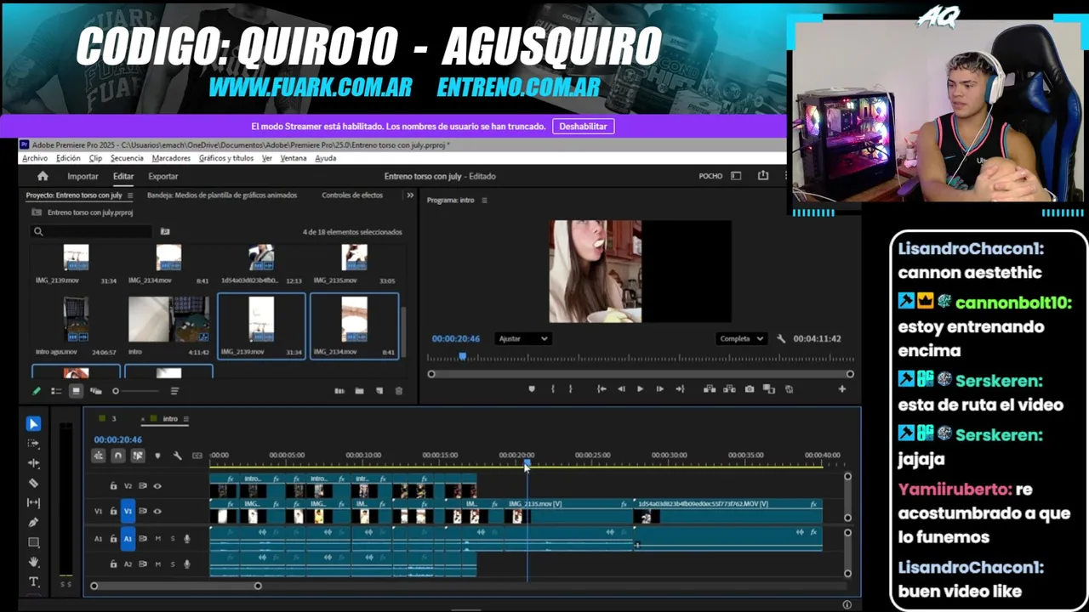Select the Selection arrow tool
The width and height of the screenshot is (1089, 612).
click(x=33, y=423)
